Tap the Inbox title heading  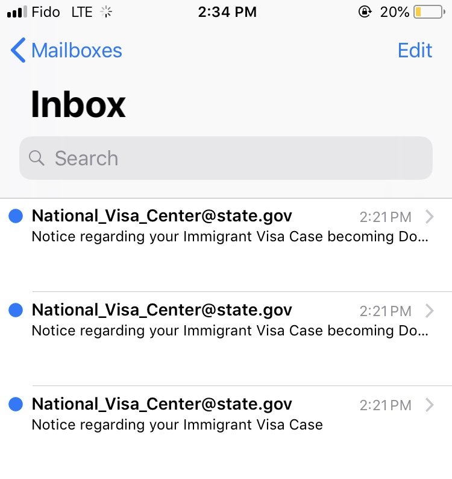(x=78, y=104)
